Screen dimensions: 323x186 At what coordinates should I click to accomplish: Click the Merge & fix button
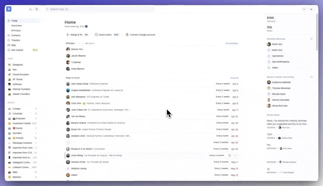tap(78, 35)
